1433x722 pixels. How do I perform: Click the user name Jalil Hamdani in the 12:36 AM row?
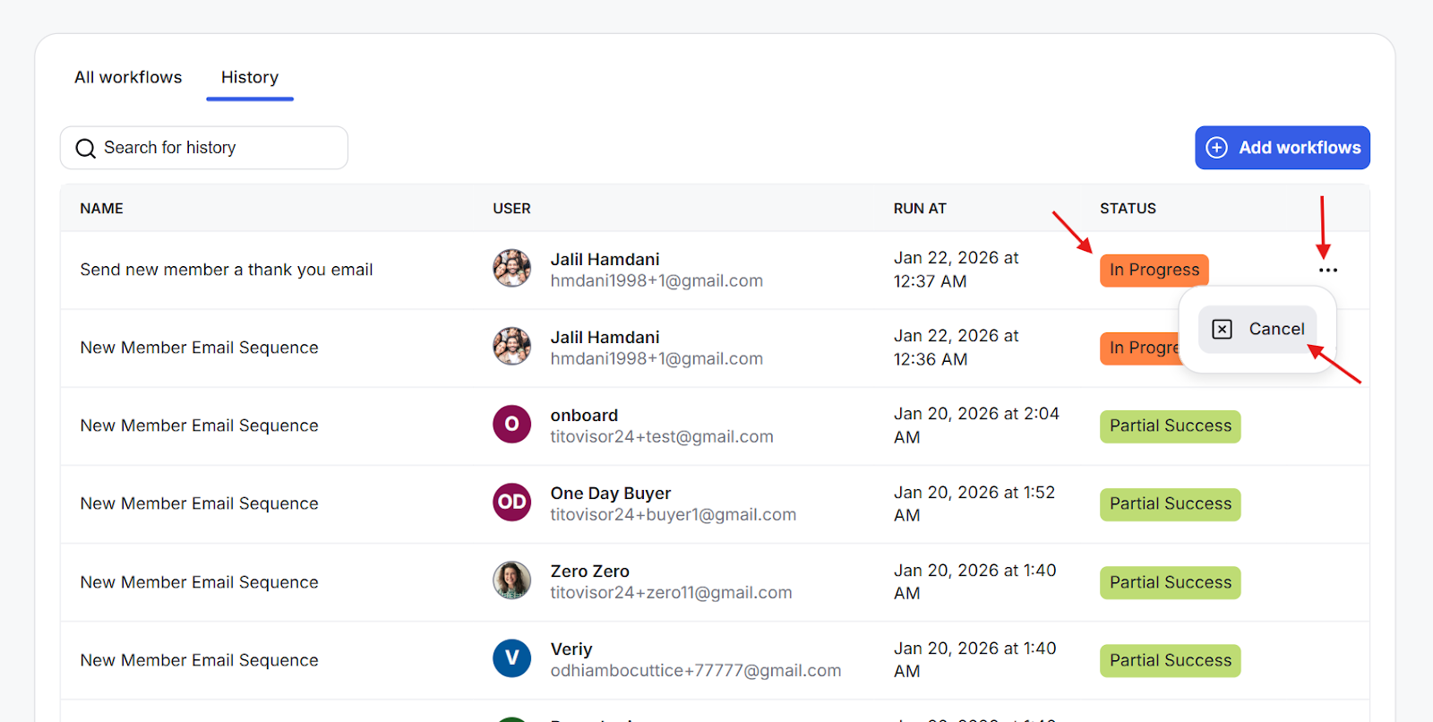605,337
